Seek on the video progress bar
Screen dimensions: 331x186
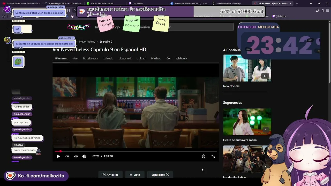click(136, 151)
